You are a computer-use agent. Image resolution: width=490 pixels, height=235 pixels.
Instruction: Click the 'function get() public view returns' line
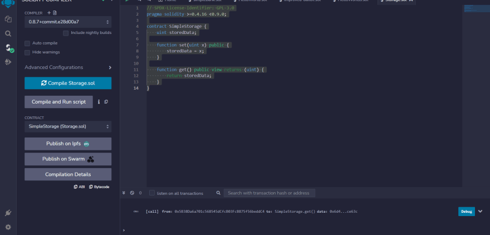[x=211, y=70]
